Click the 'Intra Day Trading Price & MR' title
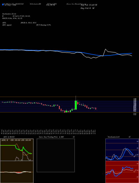 tap(51, 137)
